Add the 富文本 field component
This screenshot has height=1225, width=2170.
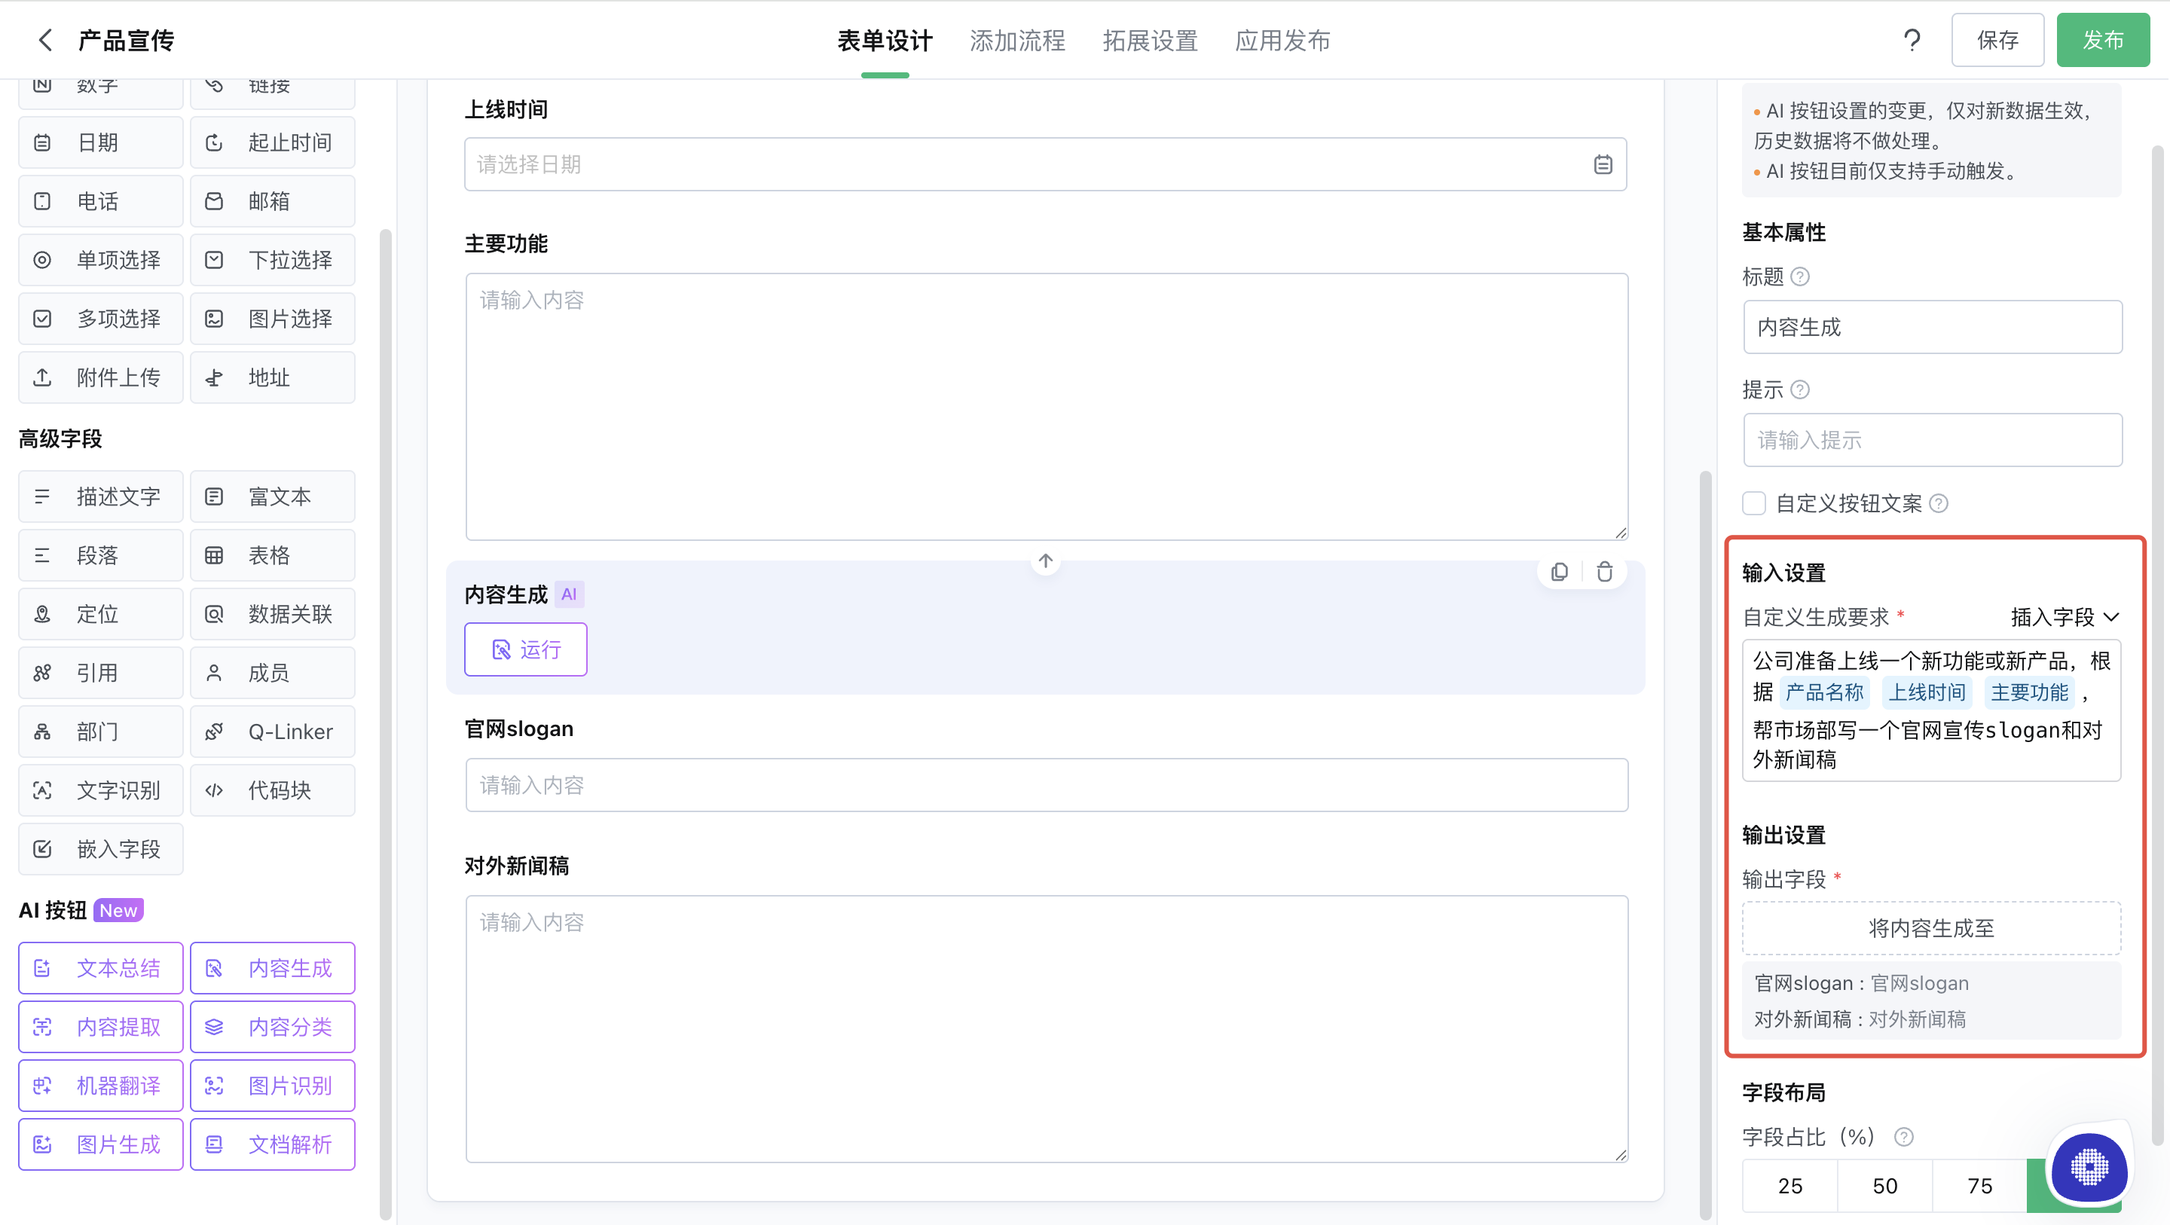pyautogui.click(x=272, y=496)
